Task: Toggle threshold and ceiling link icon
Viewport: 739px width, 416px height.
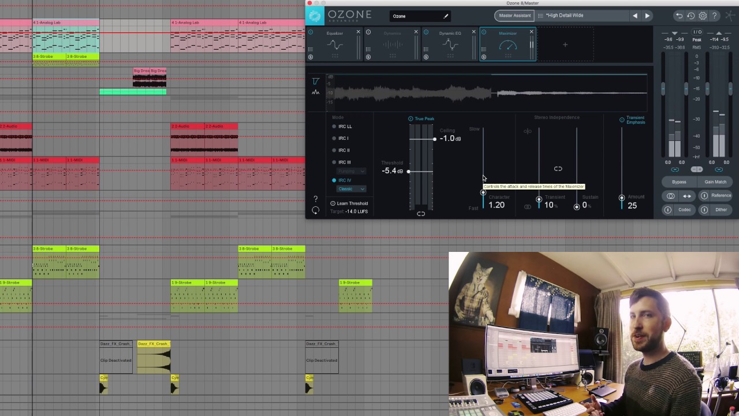Action: (421, 214)
